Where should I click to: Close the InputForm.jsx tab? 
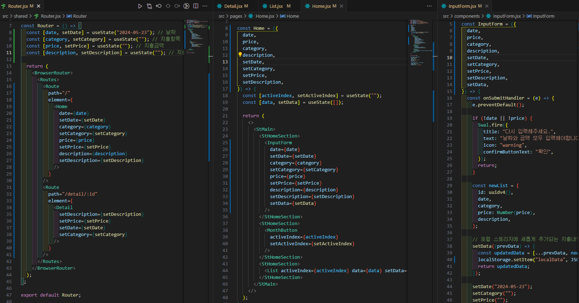pyautogui.click(x=487, y=6)
